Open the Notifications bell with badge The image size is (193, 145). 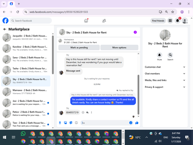(x=178, y=20)
